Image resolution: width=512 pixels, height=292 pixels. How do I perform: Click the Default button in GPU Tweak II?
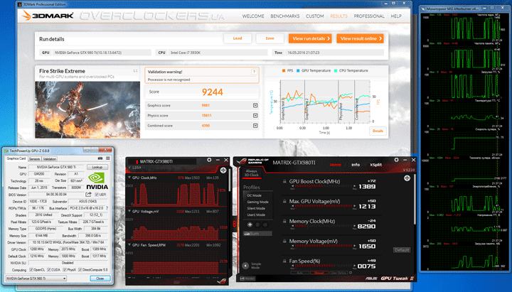[x=402, y=250]
